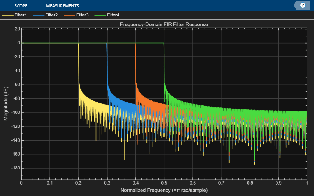Open the MEASUREMENTS tab
Viewport: 314px width, 196px height.
pos(62,6)
